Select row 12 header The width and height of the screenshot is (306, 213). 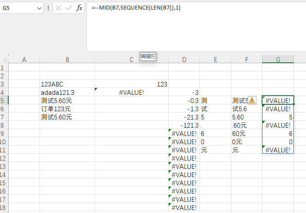pos(4,158)
